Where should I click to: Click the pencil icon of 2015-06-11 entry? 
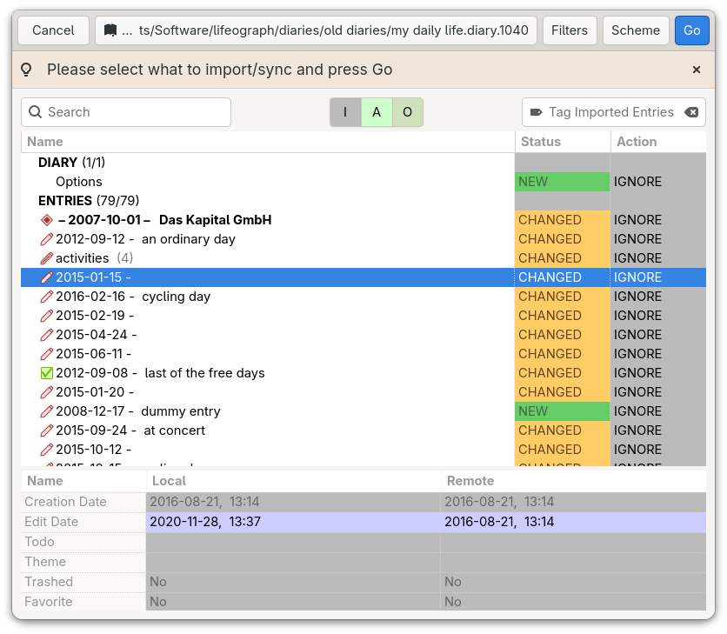click(46, 354)
